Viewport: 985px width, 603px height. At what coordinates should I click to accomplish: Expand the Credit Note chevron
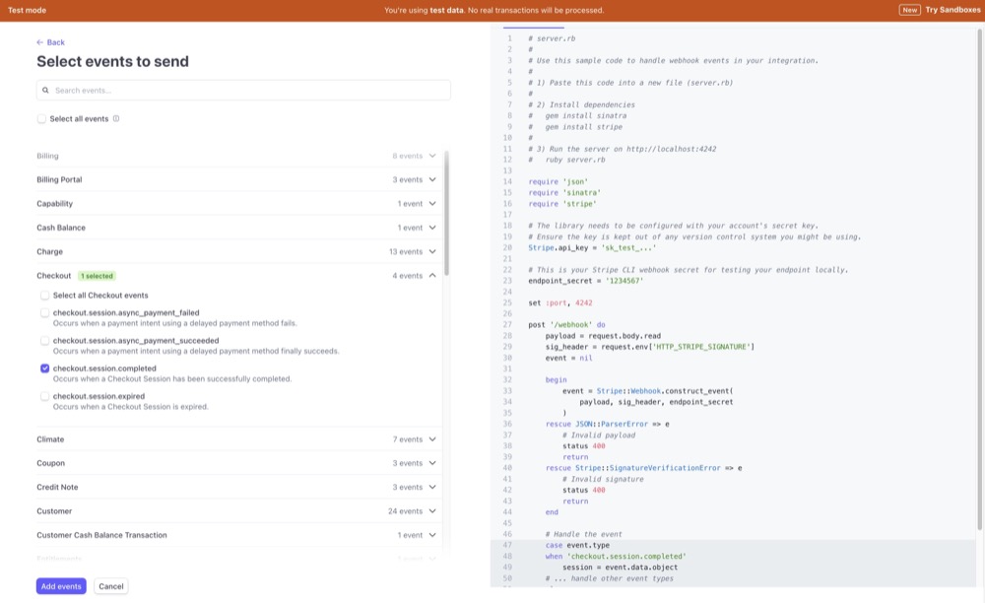432,487
